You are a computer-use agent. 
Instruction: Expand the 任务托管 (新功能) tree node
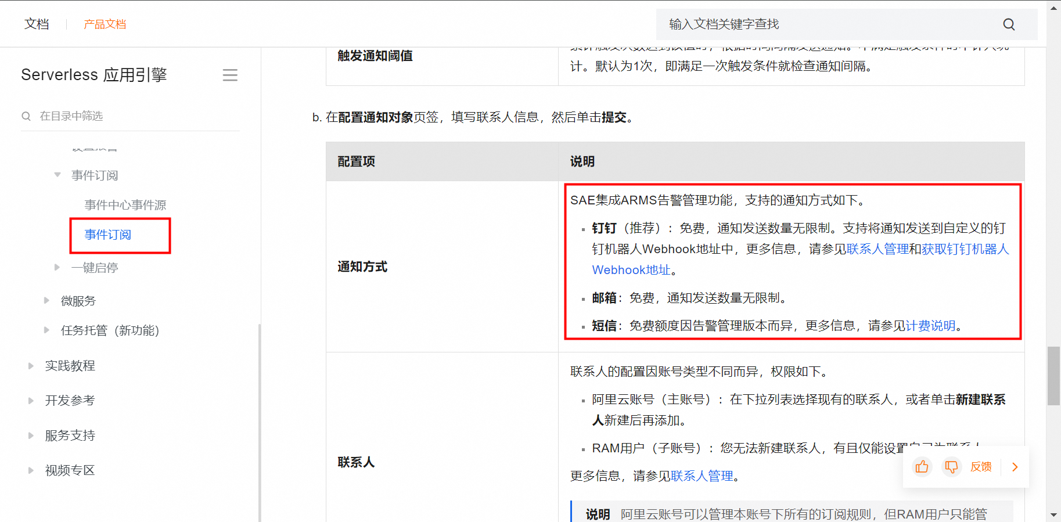[x=46, y=330]
